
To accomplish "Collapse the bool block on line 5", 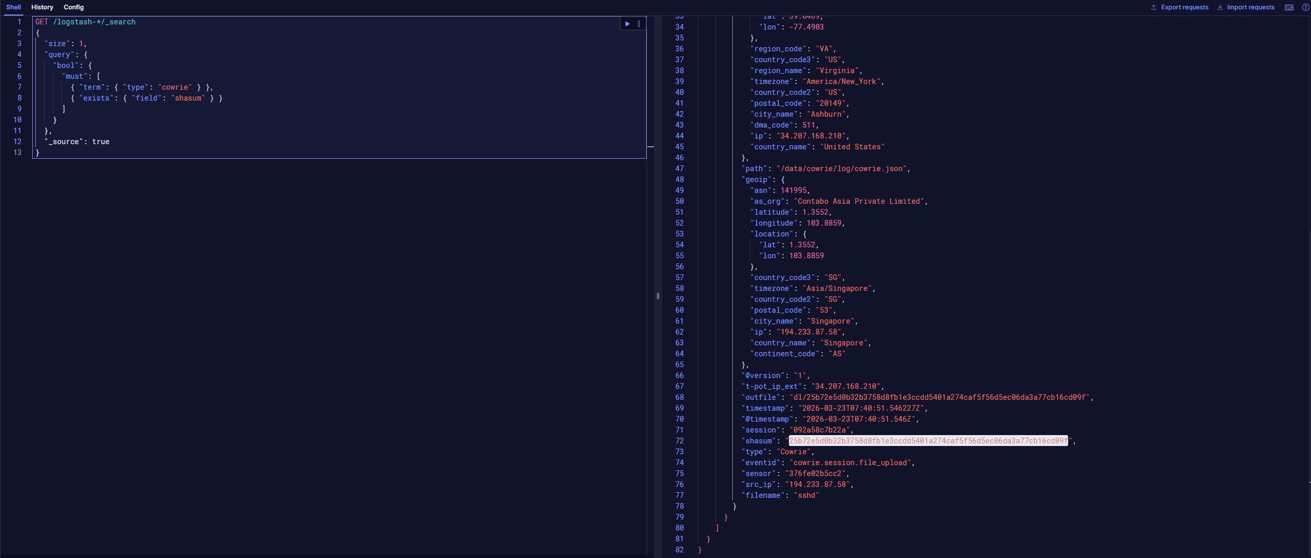I will click(x=28, y=65).
